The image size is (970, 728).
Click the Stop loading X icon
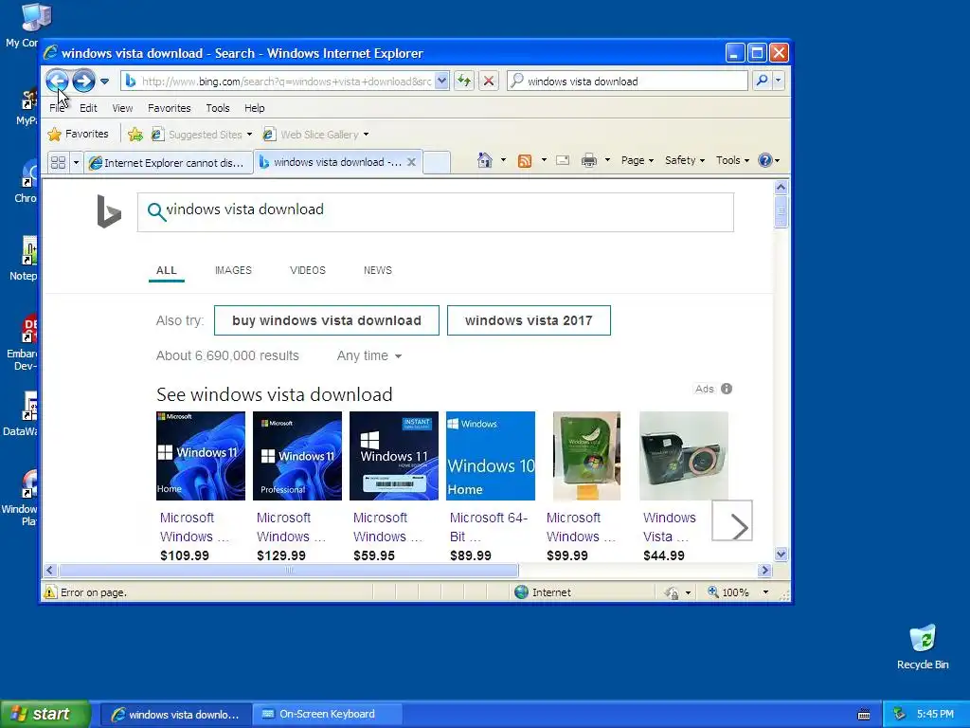tap(489, 82)
